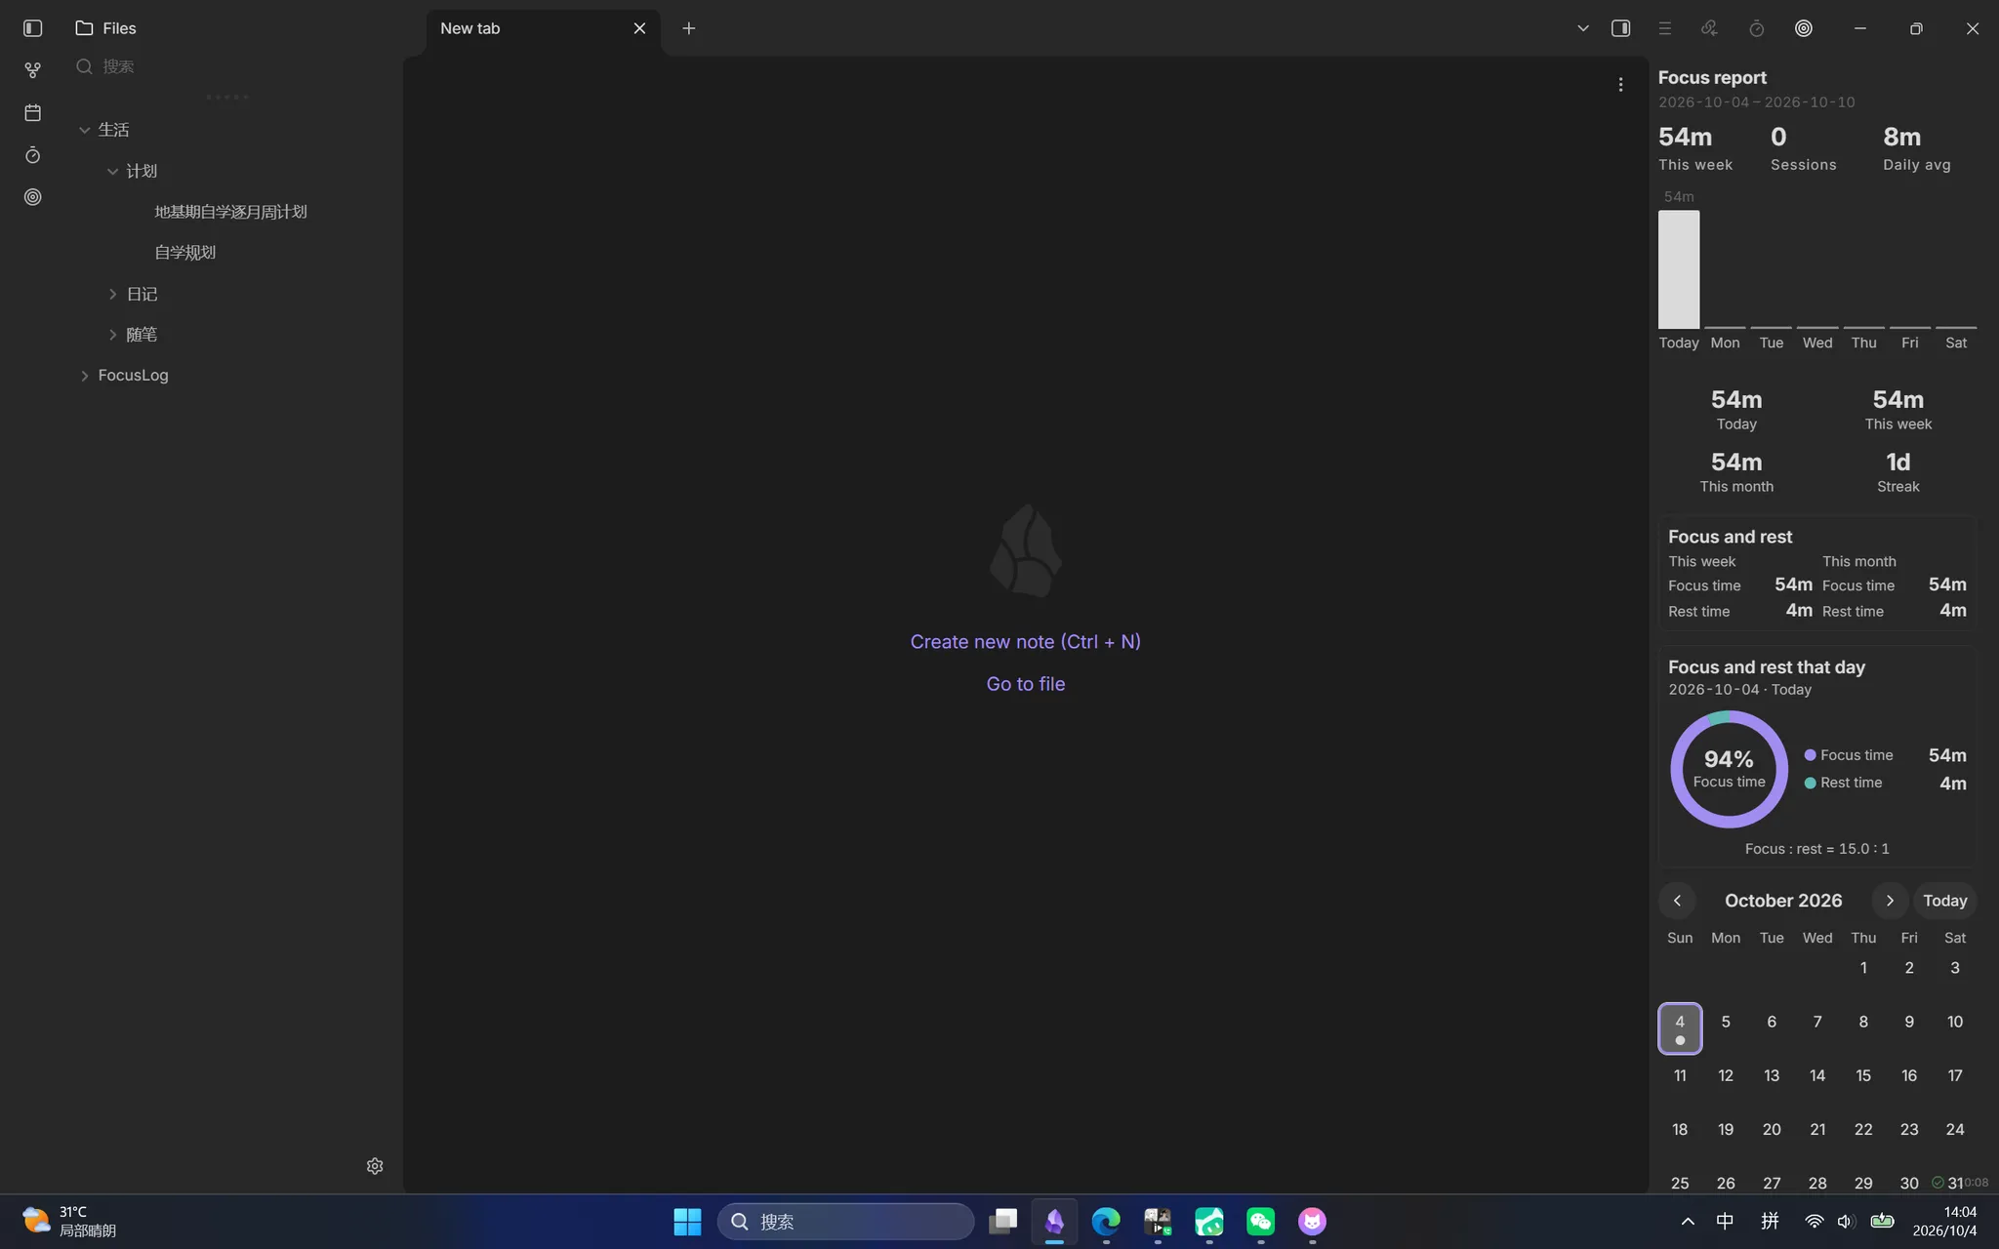
Task: Click the taskbar weather widget
Action: coord(68,1221)
